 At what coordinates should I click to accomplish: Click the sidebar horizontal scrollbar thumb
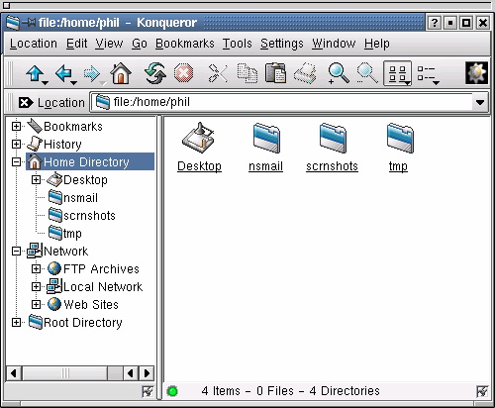click(x=64, y=373)
